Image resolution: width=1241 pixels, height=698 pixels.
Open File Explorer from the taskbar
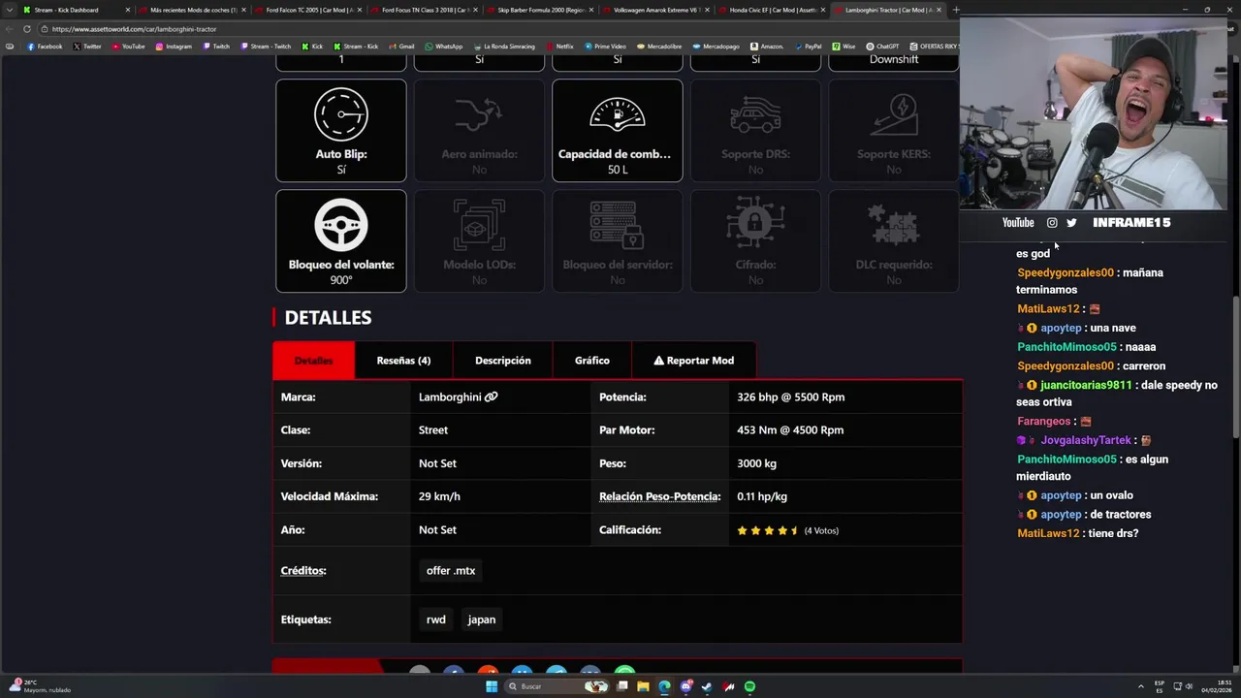click(x=644, y=686)
